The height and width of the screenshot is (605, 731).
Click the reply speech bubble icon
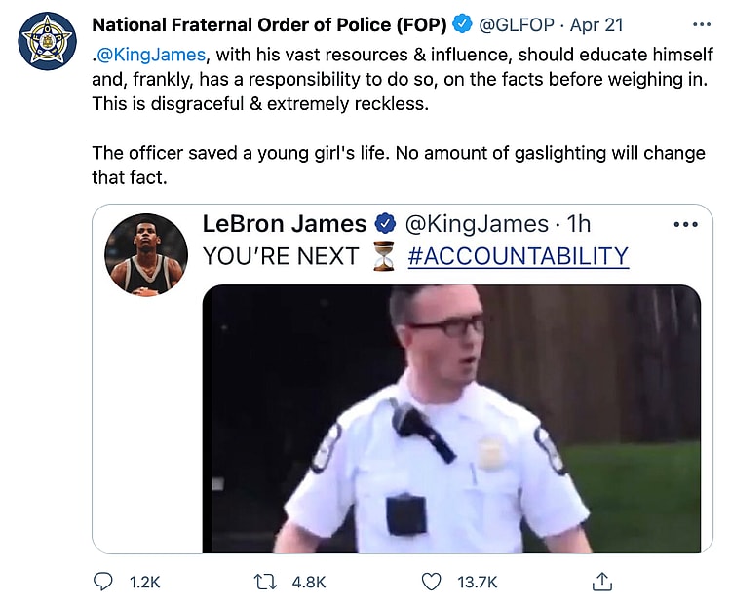[x=104, y=582]
